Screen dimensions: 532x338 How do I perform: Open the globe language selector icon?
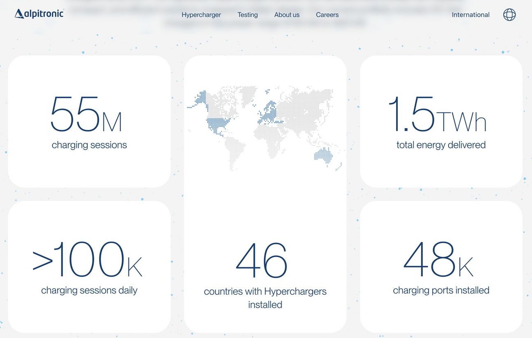(509, 15)
